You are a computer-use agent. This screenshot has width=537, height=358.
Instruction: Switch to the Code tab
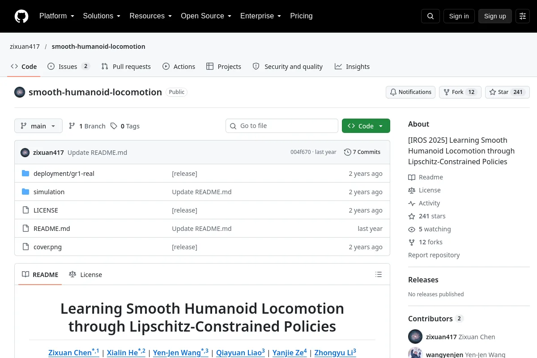(24, 67)
